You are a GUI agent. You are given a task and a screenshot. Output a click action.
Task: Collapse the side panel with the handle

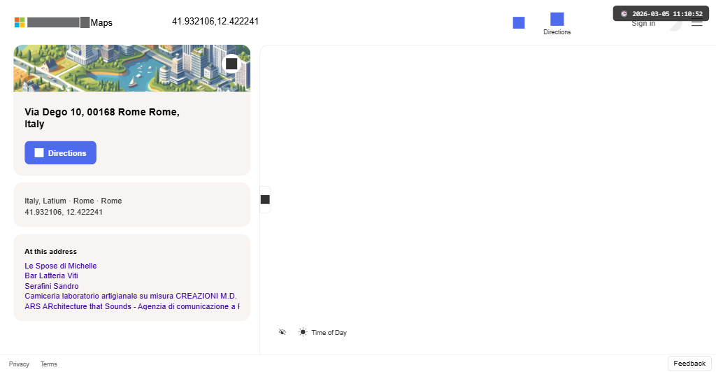click(265, 199)
